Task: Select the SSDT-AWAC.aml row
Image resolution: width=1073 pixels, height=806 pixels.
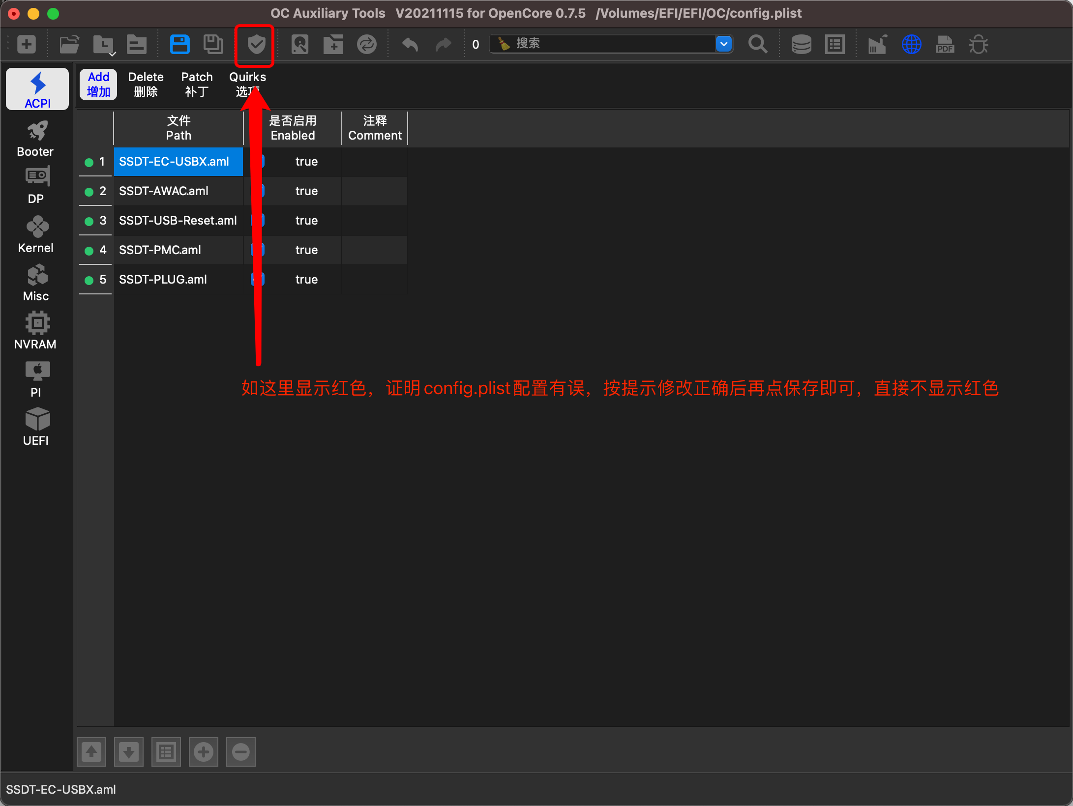Action: coord(179,191)
